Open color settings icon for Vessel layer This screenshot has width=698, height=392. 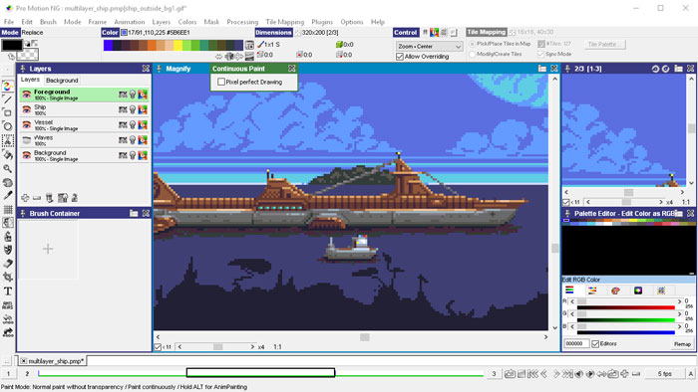click(143, 124)
